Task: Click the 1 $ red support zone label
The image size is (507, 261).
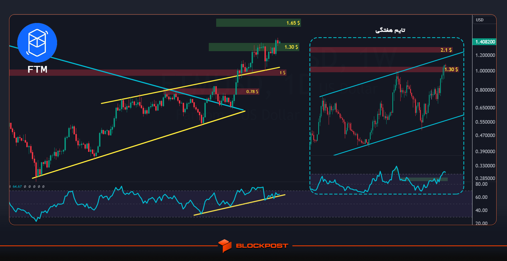Action: coord(282,73)
